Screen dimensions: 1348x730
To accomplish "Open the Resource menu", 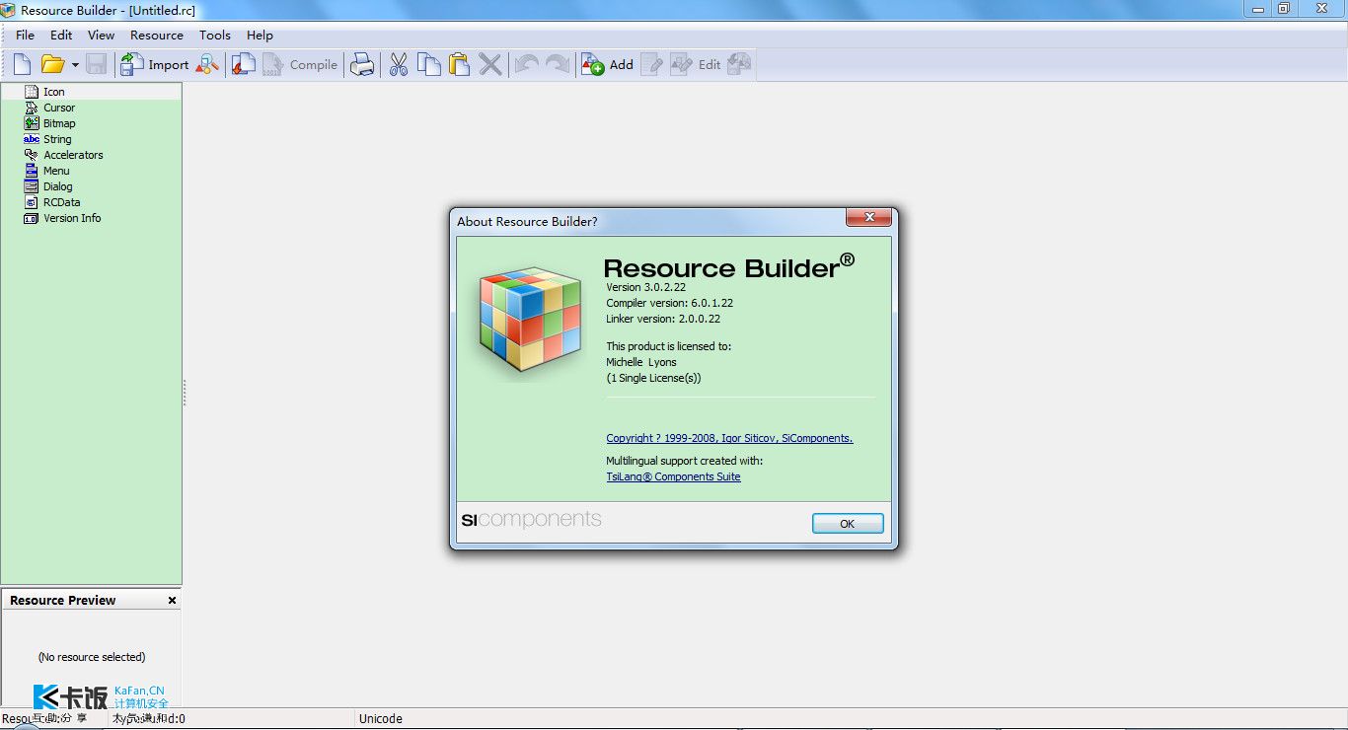I will click(157, 36).
